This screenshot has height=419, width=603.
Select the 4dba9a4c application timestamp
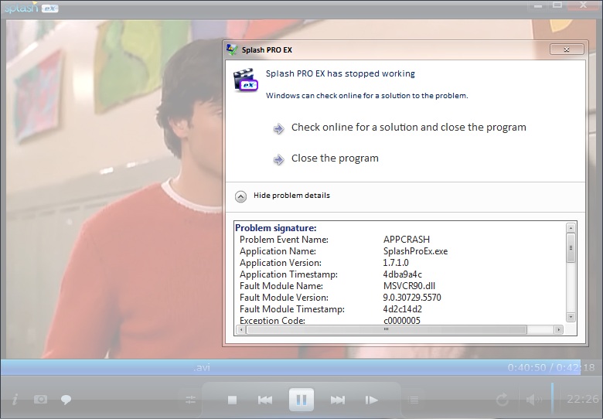point(402,274)
